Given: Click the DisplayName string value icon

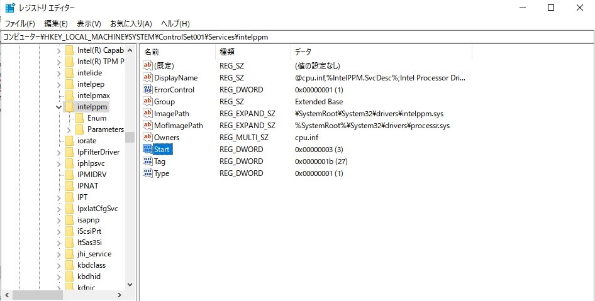Looking at the screenshot, I should (x=147, y=78).
